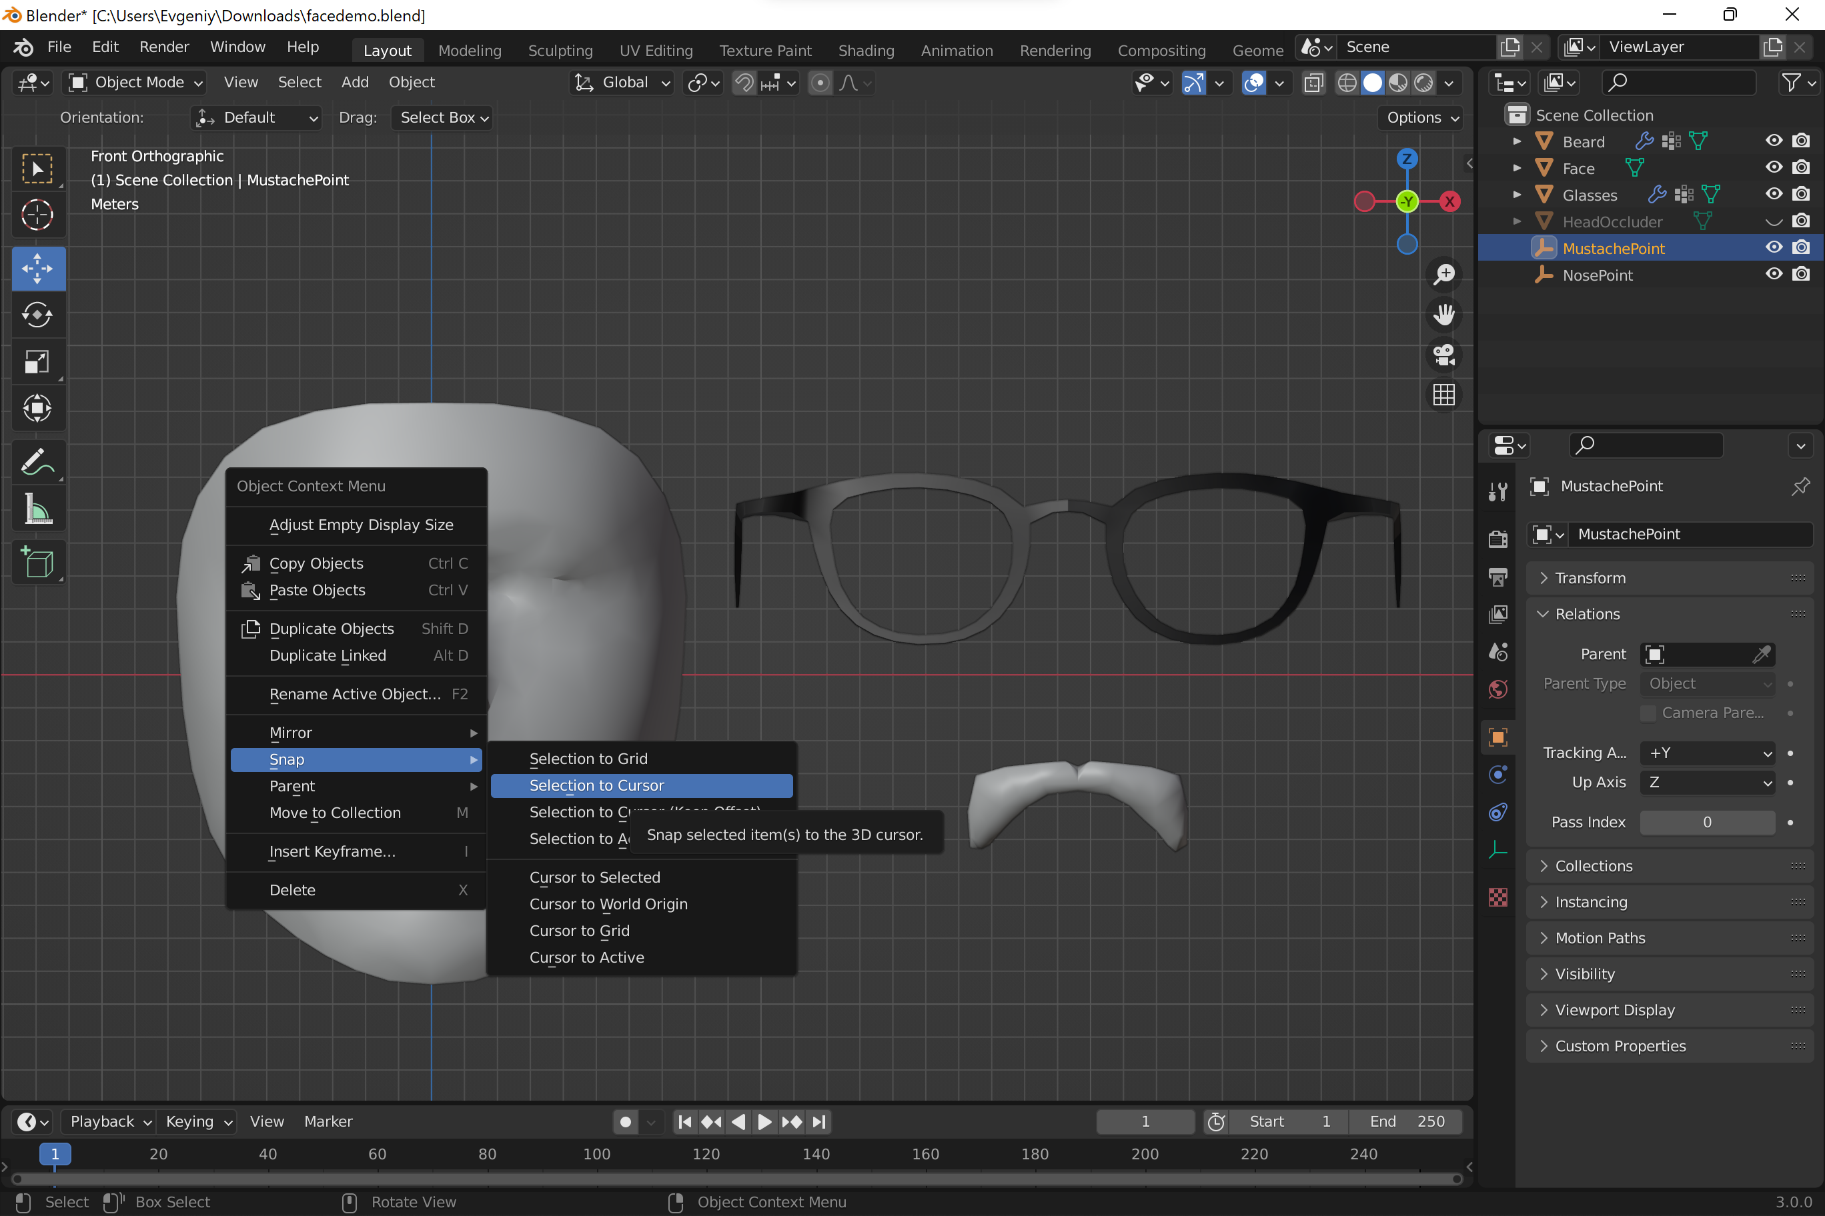Adjust the Pass Index value field

[1706, 822]
